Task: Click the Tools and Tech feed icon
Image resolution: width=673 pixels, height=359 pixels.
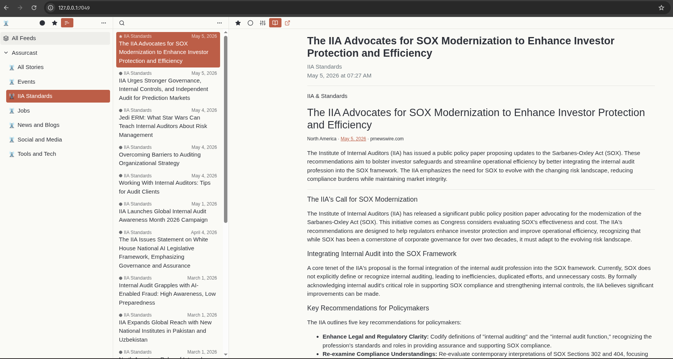Action: click(12, 154)
